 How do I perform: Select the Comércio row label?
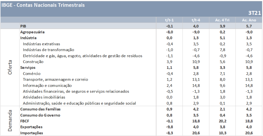(x=32, y=74)
